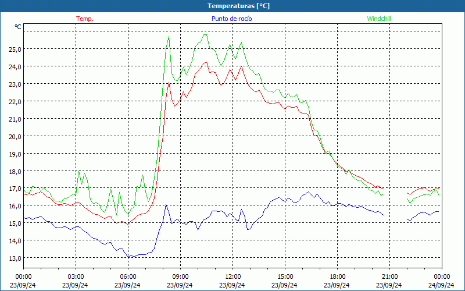Click the 03:00 time axis label

tap(76, 277)
